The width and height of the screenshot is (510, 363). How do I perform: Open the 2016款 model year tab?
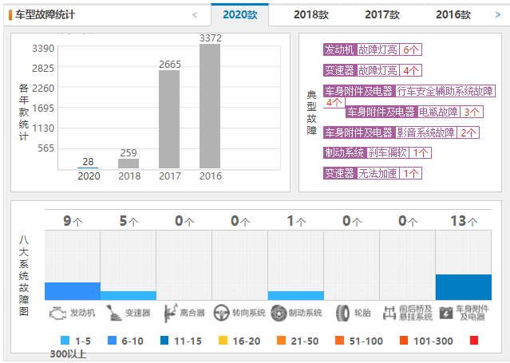(453, 14)
